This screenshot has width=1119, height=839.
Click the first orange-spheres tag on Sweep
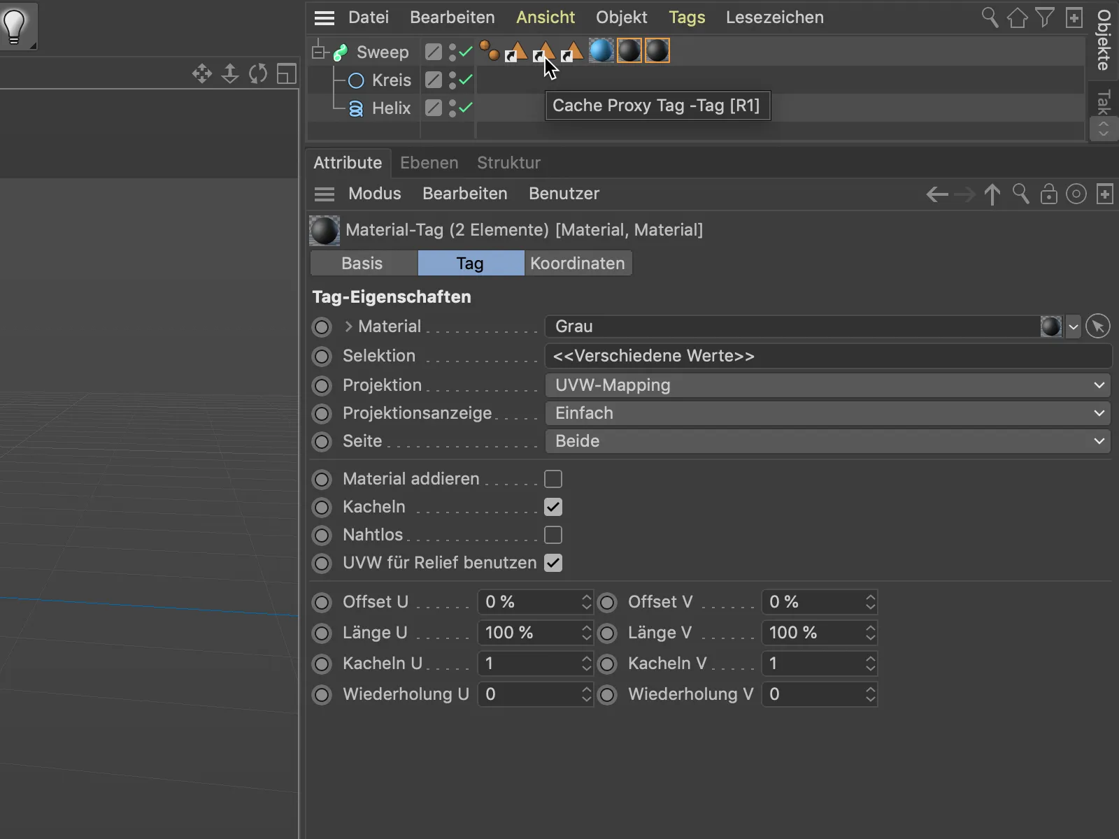coord(489,51)
